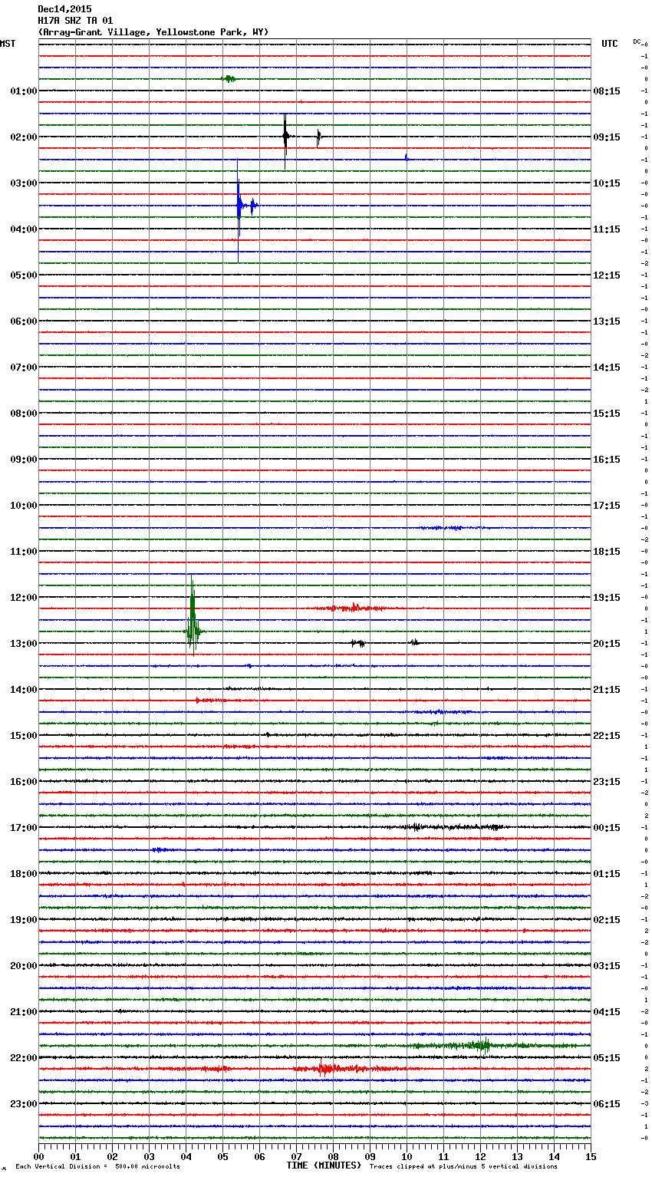Select the 06:00 MST row label

(x=23, y=321)
